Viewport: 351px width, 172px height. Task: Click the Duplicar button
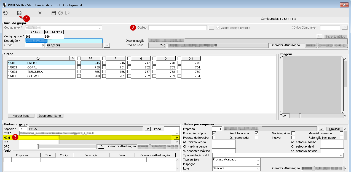tap(335, 129)
